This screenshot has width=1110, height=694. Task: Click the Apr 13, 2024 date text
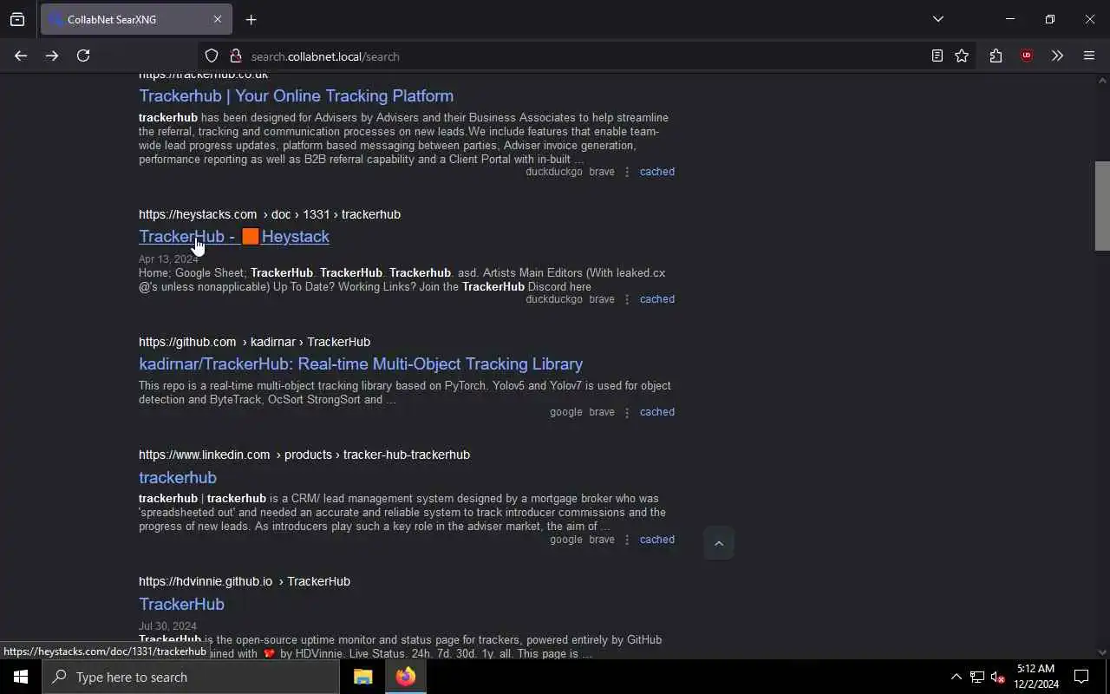click(168, 259)
